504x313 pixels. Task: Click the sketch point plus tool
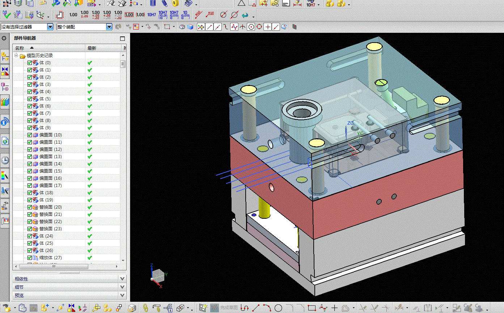coord(335,308)
